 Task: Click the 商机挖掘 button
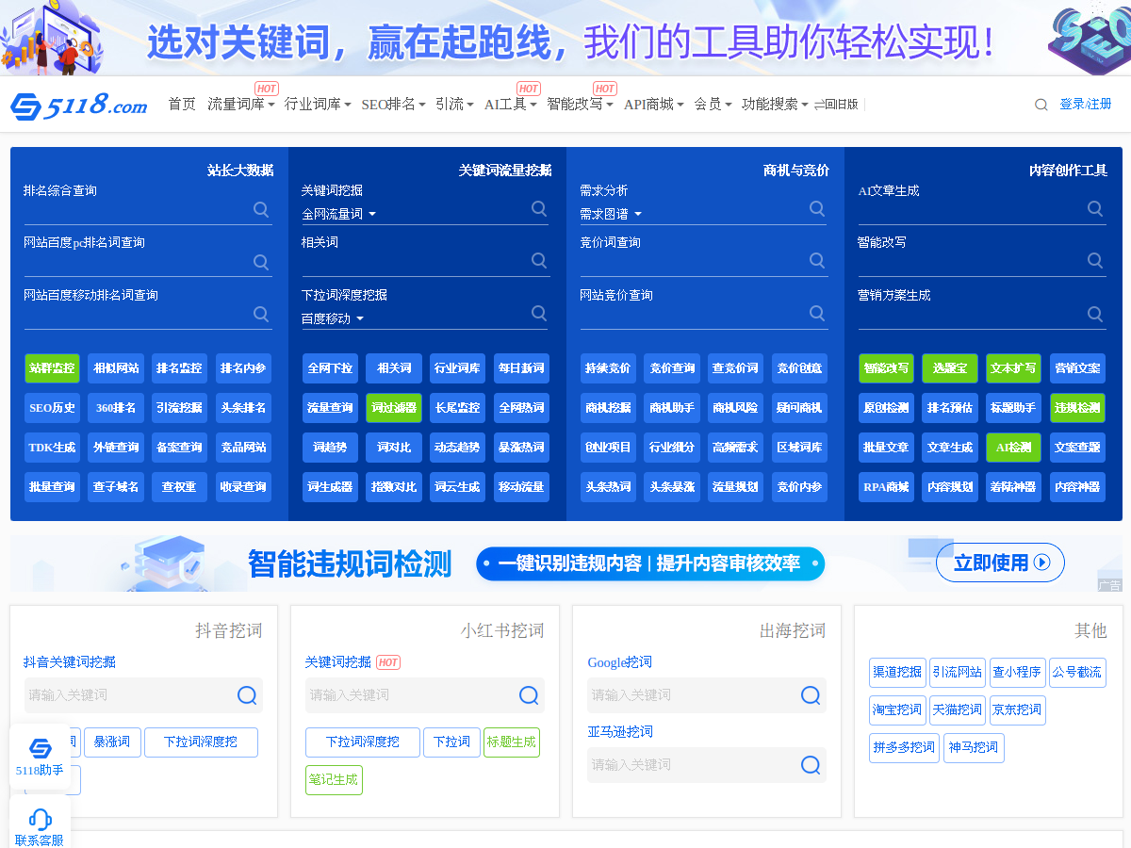pos(608,408)
